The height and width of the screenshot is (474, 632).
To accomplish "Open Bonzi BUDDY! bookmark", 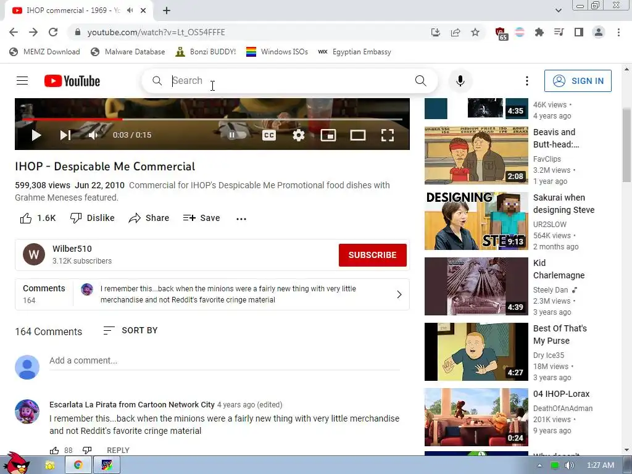I will click(x=206, y=52).
